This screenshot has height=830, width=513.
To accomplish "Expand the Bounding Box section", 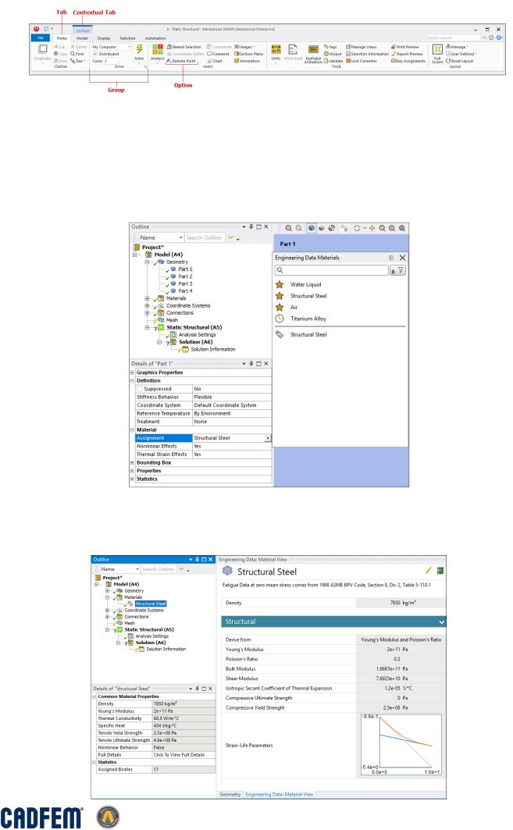I will click(133, 463).
